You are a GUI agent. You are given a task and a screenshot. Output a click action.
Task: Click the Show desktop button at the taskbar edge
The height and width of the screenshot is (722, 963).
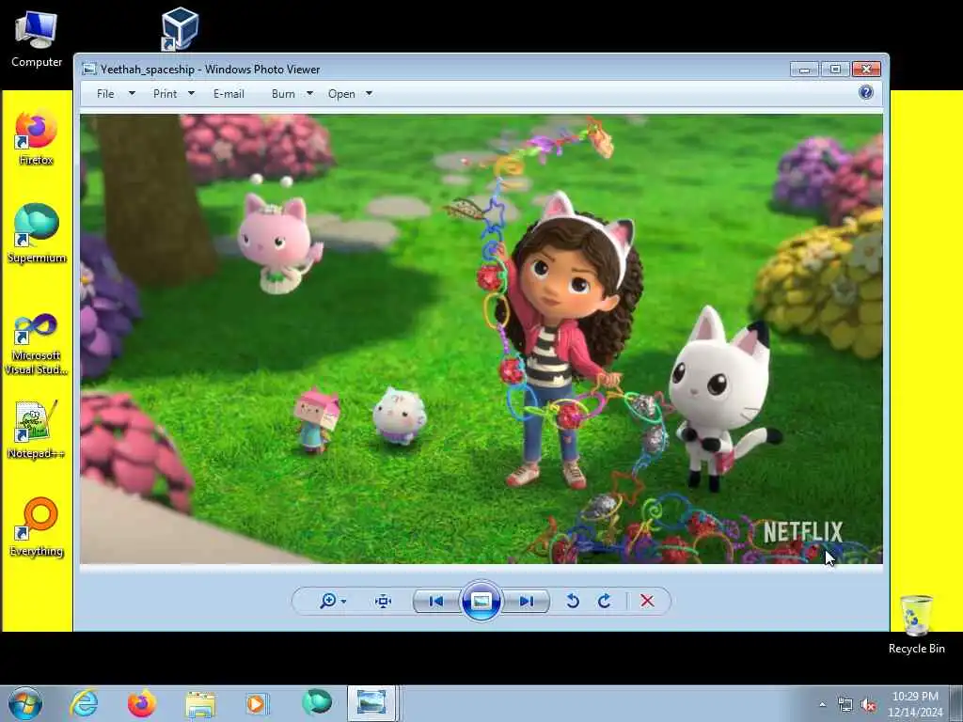click(x=956, y=703)
